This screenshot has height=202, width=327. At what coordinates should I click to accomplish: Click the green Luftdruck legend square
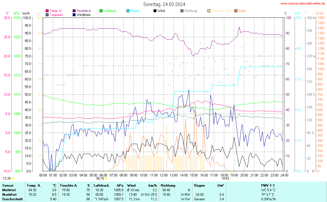tap(101, 11)
